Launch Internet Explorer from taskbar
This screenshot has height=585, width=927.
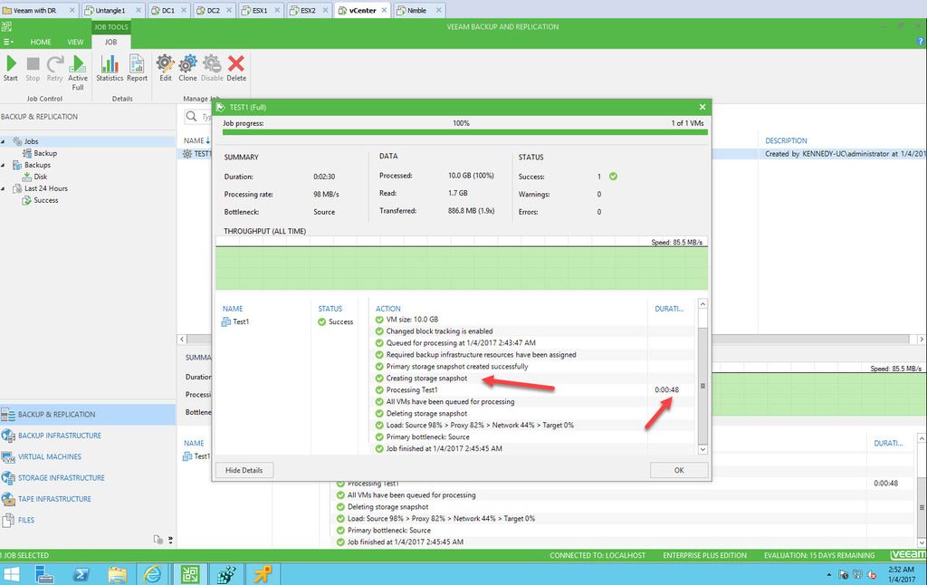coord(152,574)
